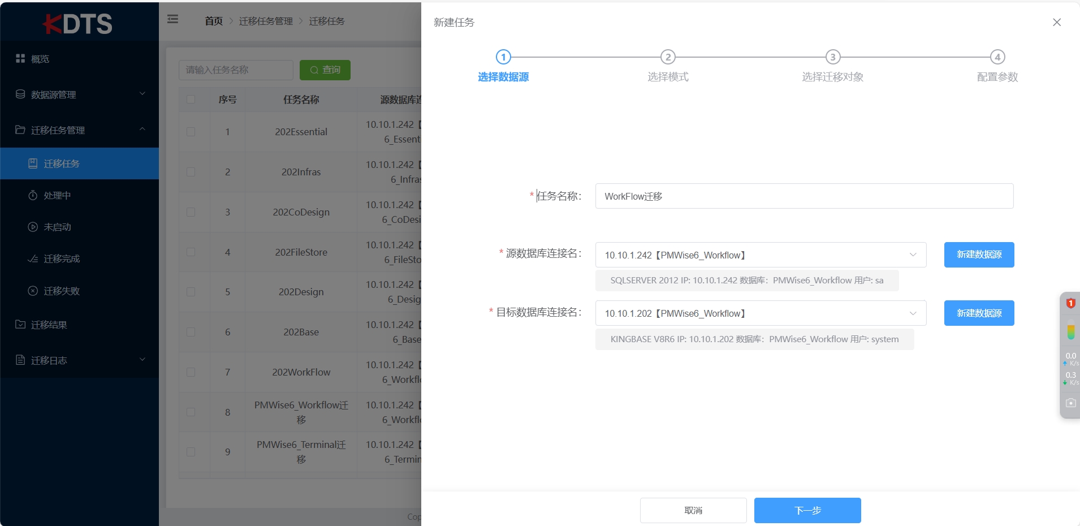Viewport: 1080px width, 526px height.
Task: Click the green 查询 search button
Action: click(325, 70)
